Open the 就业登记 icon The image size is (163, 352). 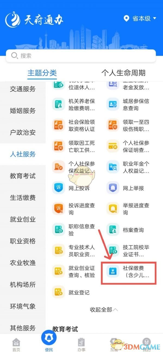58,292
